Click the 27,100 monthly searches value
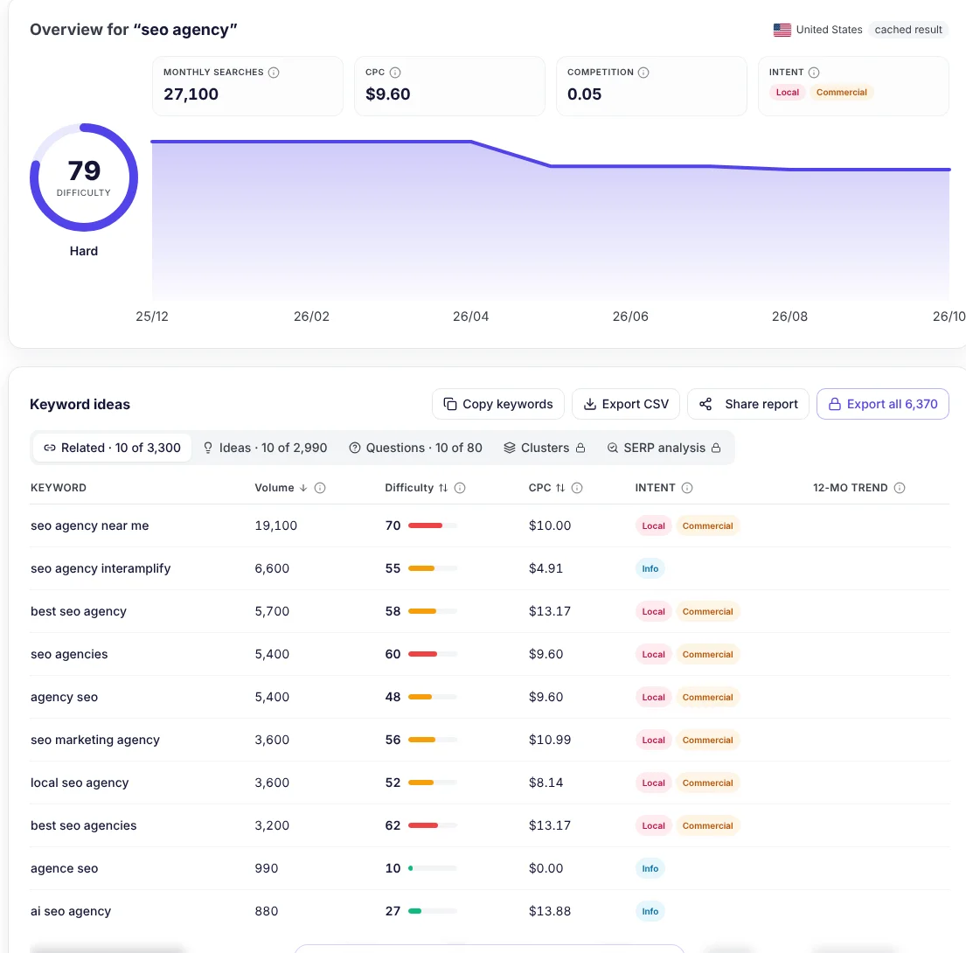The height and width of the screenshot is (953, 966). (191, 94)
